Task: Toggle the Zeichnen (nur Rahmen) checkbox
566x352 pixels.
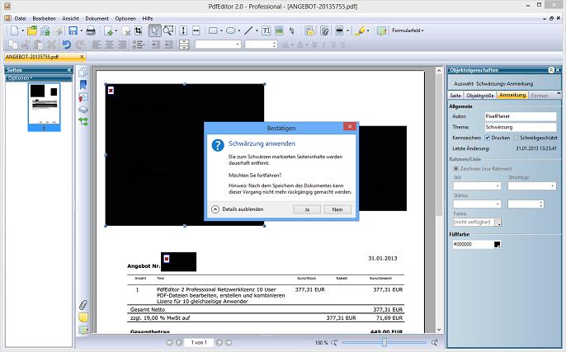Action: 456,169
